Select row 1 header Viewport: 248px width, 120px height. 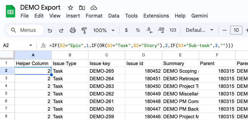point(7,63)
